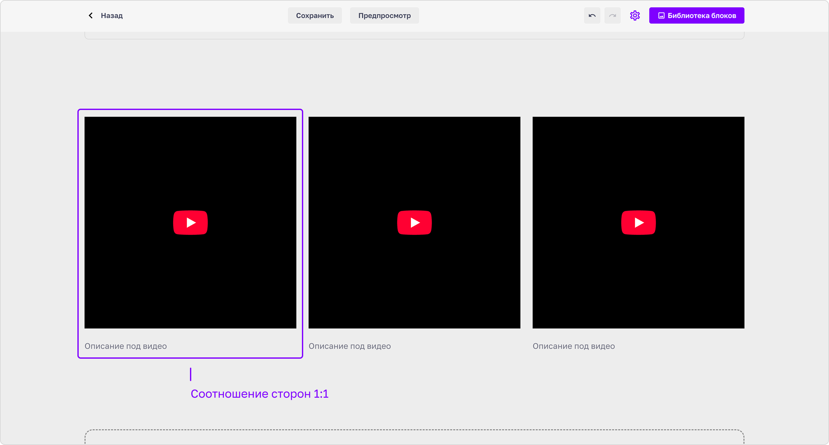829x445 pixels.
Task: Redo the undone action
Action: click(x=612, y=15)
